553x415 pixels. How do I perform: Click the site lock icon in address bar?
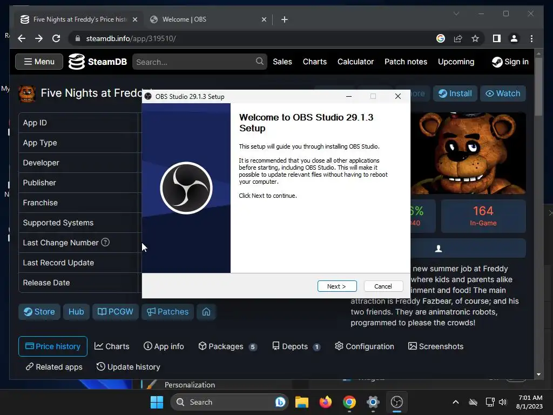tap(78, 38)
